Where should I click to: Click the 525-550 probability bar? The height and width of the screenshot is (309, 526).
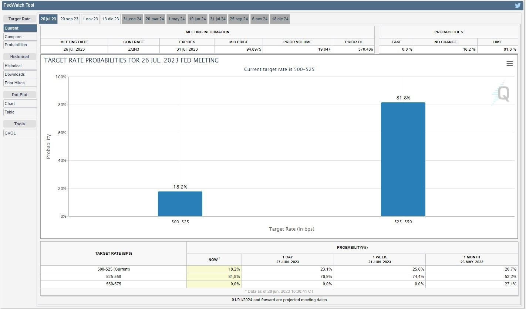pyautogui.click(x=403, y=159)
